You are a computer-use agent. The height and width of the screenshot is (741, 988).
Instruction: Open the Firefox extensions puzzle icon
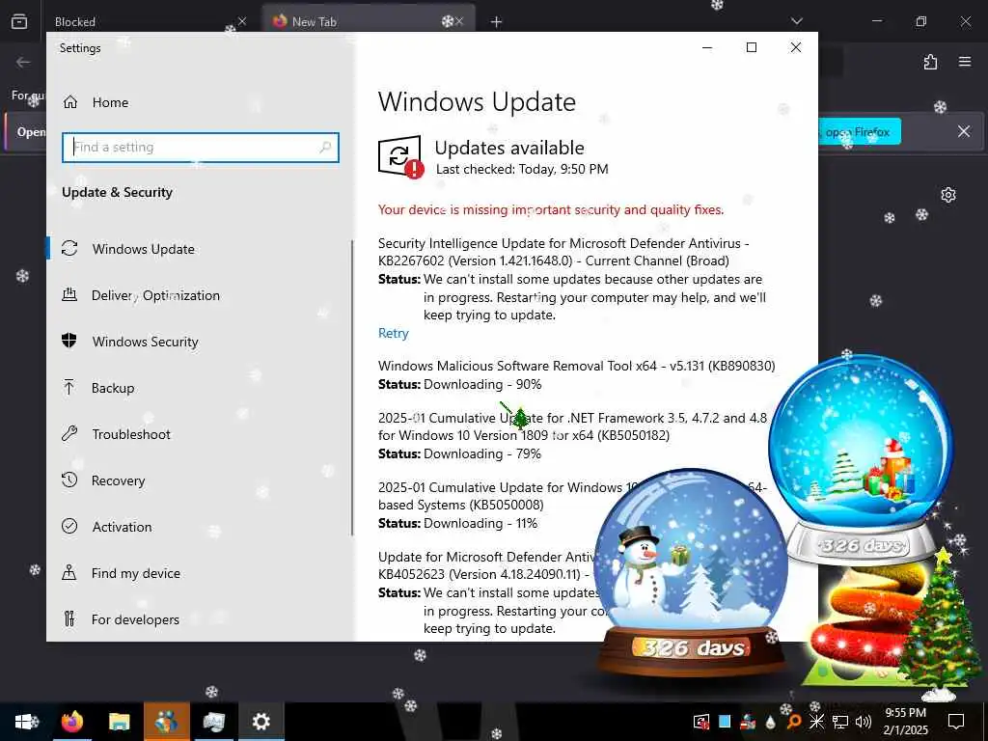tap(931, 62)
